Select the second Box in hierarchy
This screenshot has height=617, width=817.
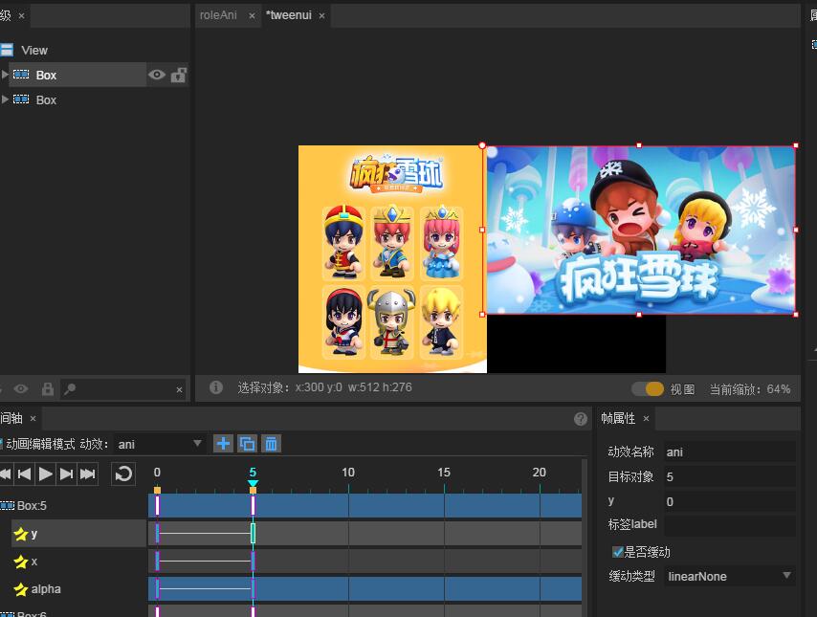(46, 99)
